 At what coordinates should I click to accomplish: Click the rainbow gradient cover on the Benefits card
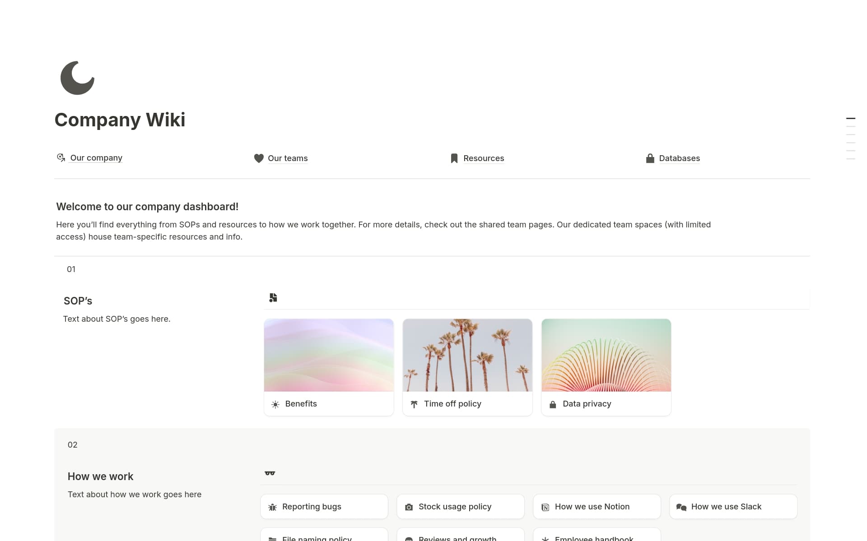click(329, 355)
